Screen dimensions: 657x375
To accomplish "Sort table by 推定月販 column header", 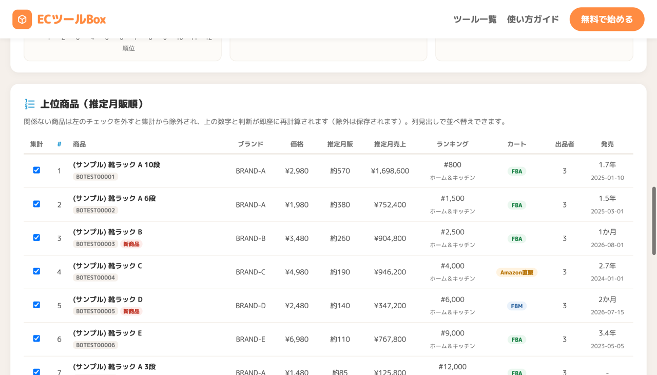I will [340, 144].
